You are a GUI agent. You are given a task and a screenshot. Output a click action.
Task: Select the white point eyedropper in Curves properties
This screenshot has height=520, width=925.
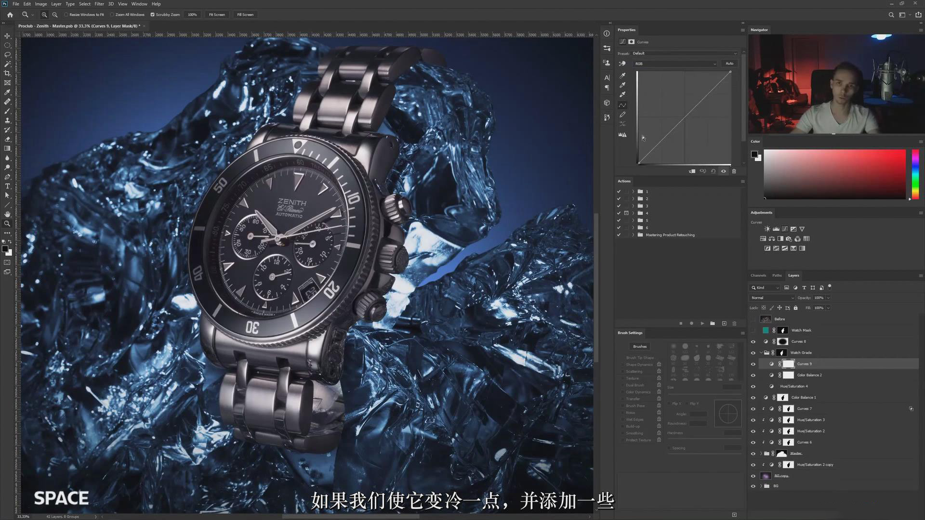pos(622,94)
